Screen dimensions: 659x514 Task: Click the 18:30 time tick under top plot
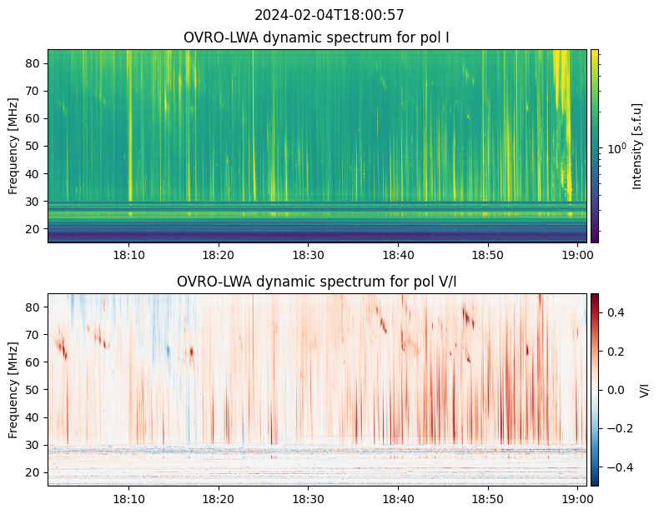309,254
